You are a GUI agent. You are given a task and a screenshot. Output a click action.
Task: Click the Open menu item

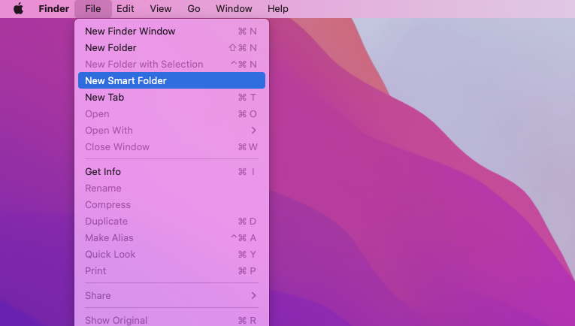[171, 114]
